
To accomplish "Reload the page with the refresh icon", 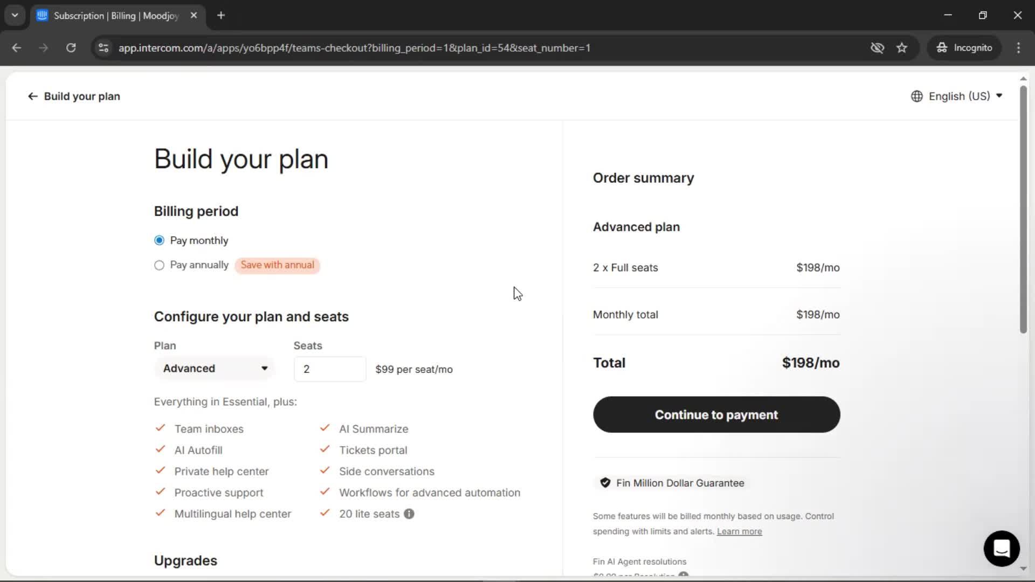I will point(71,48).
